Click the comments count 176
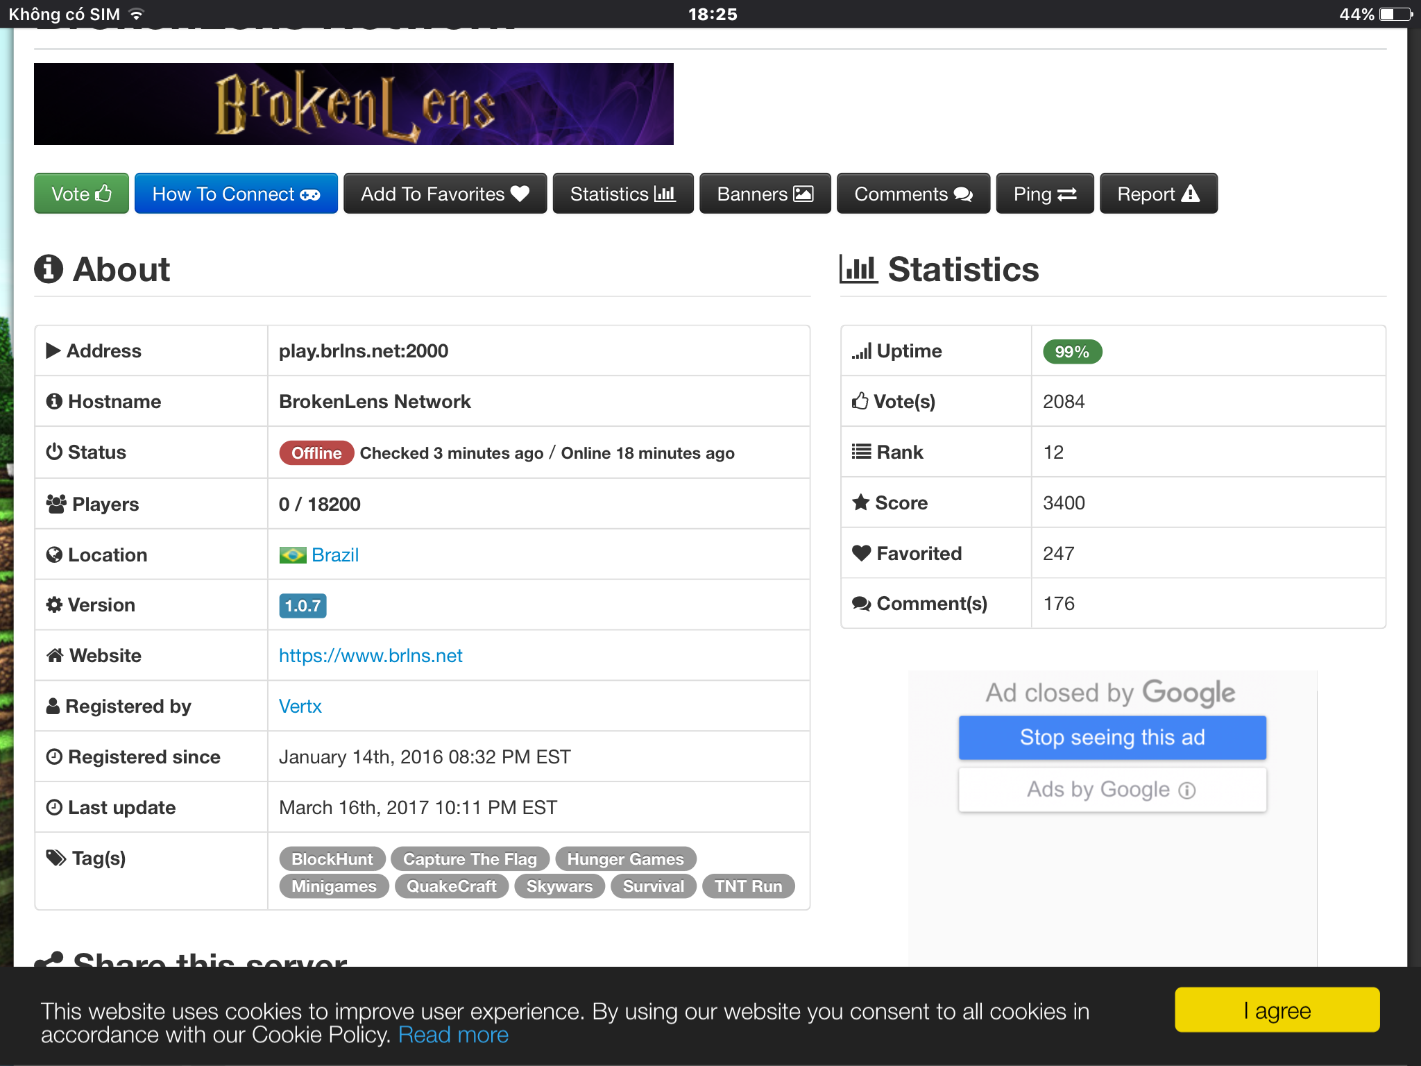The image size is (1421, 1066). point(1059,603)
